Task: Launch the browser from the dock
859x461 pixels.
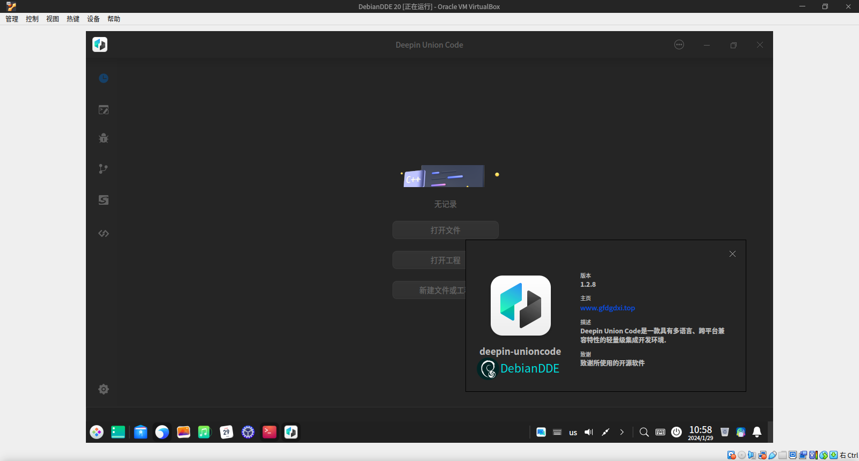Action: pos(162,432)
